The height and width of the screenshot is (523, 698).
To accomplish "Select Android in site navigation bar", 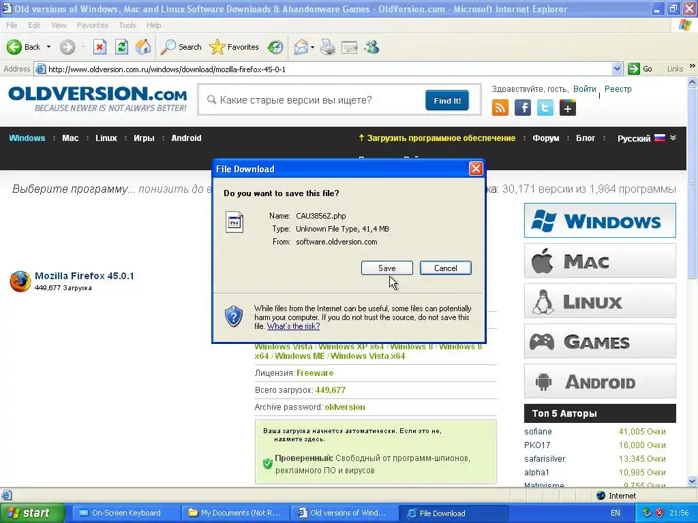I will click(x=187, y=138).
